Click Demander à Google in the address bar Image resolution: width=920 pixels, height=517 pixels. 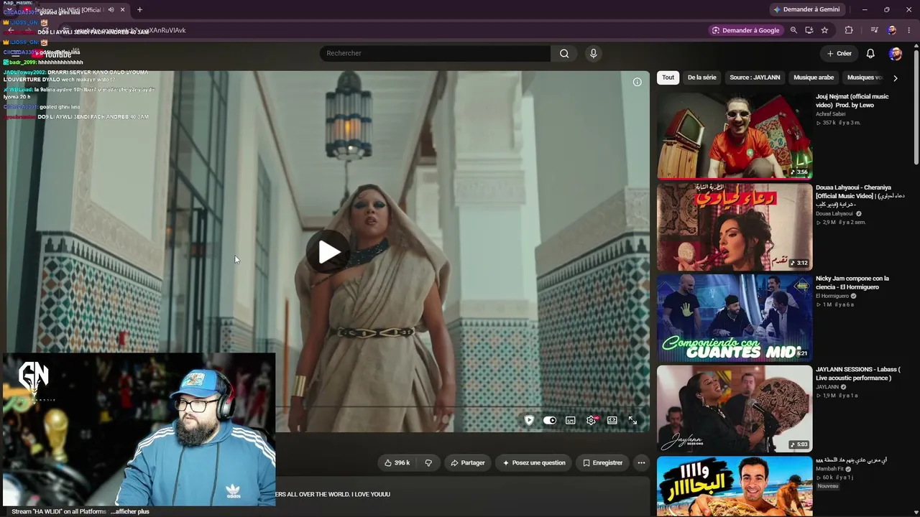click(x=745, y=30)
